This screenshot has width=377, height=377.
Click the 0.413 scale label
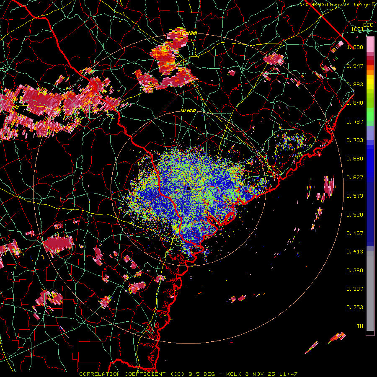[355, 252]
